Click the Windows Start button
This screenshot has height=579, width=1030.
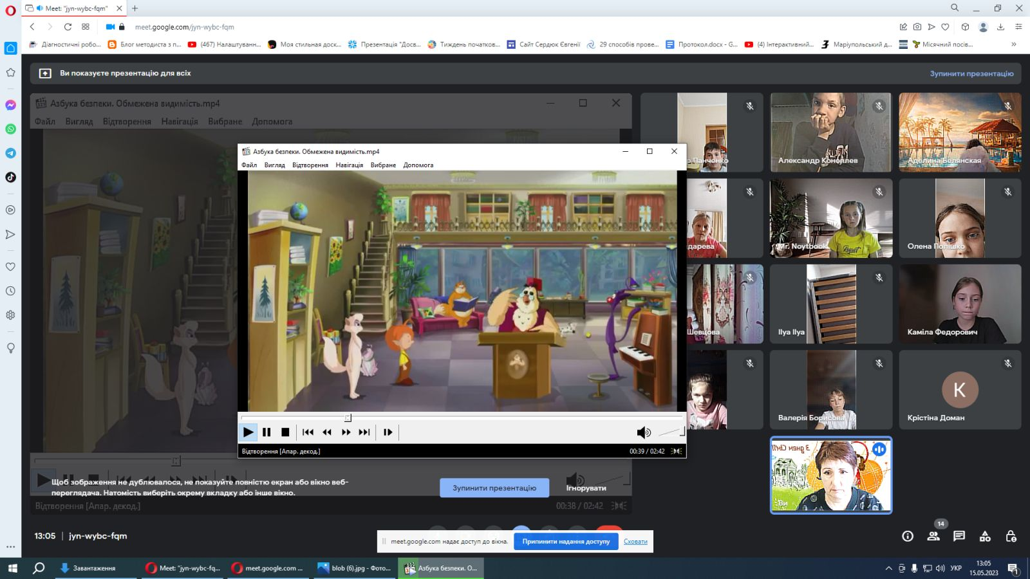(12, 568)
